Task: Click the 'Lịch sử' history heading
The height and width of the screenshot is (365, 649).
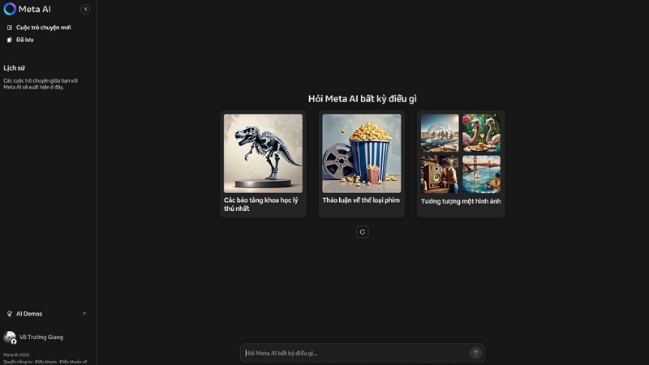Action: click(14, 68)
